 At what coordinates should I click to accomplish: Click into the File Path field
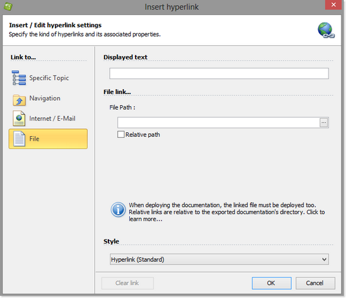[218, 123]
